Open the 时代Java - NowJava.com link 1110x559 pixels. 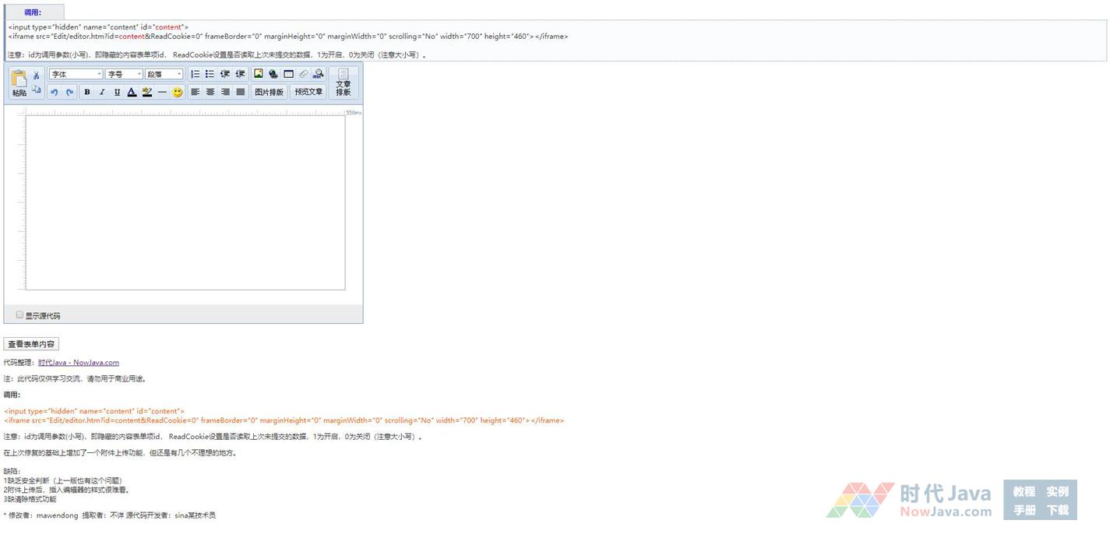click(x=79, y=363)
